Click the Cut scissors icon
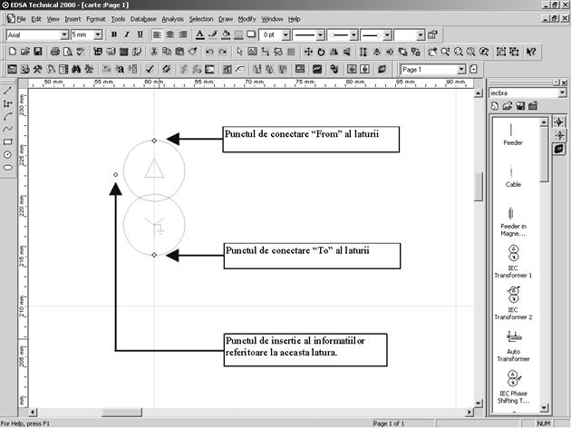 click(154, 52)
